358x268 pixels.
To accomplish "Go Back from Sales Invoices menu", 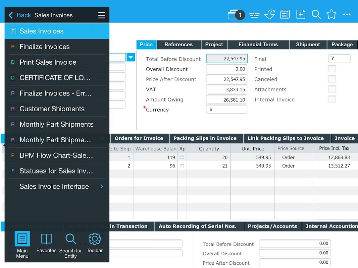I will click(x=19, y=15).
